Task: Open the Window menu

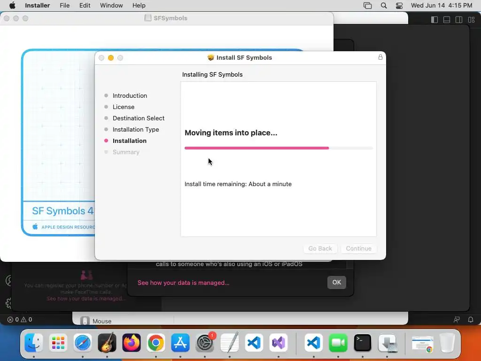Action: [x=111, y=6]
